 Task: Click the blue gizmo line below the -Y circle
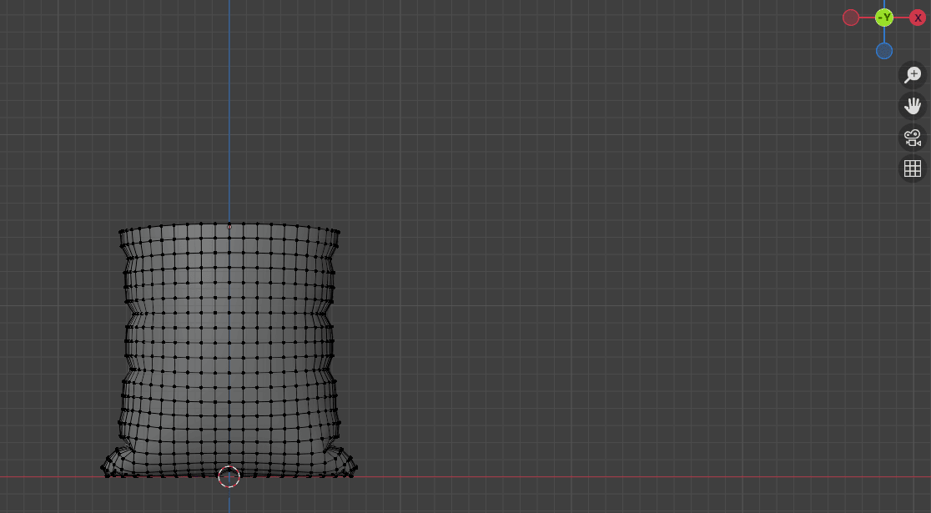point(884,35)
